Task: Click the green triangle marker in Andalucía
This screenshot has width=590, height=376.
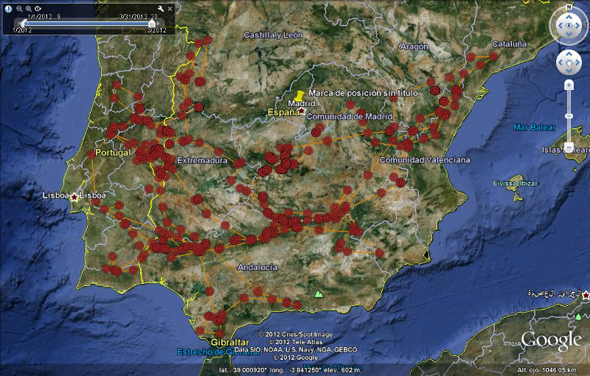Action: pos(319,293)
